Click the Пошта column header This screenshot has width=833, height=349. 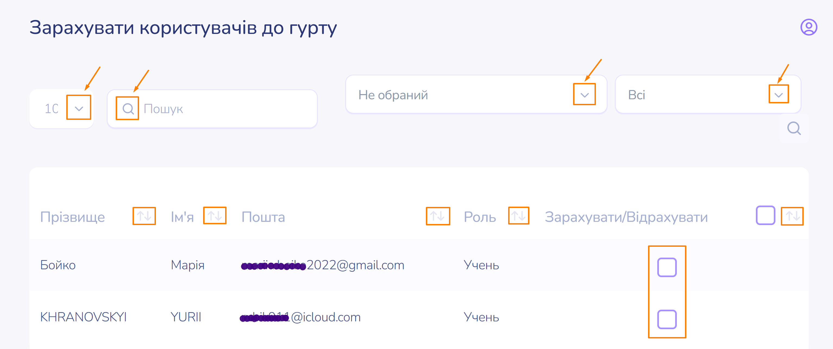pyautogui.click(x=263, y=217)
